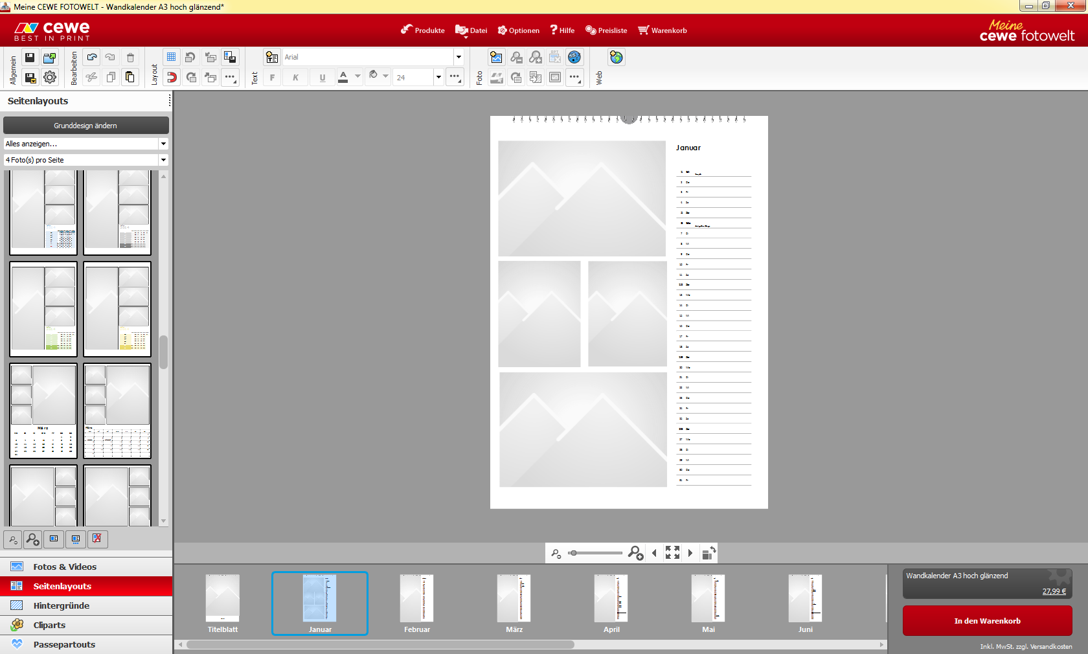
Task: Click the fullscreen view arrows icon
Action: (x=672, y=553)
